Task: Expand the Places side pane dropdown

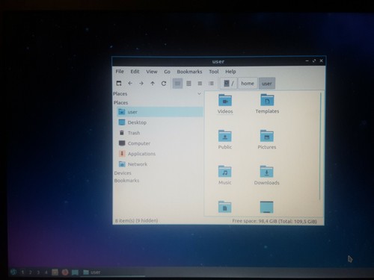Action: 199,93
